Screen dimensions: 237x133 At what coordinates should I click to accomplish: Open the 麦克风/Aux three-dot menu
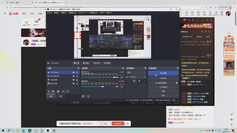tap(122, 77)
